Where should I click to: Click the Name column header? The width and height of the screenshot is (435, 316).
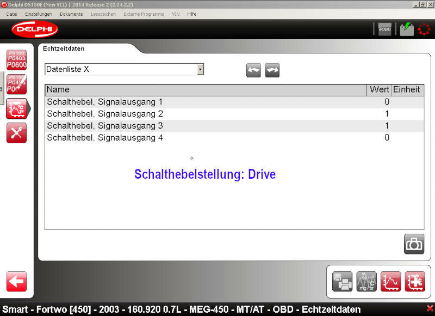206,89
